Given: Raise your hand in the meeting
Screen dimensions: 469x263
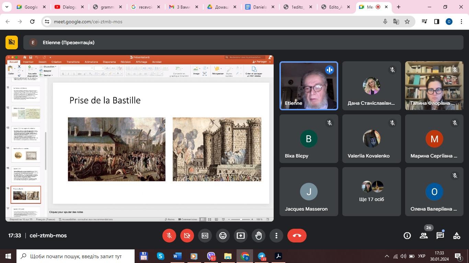Looking at the screenshot, I should [259, 236].
